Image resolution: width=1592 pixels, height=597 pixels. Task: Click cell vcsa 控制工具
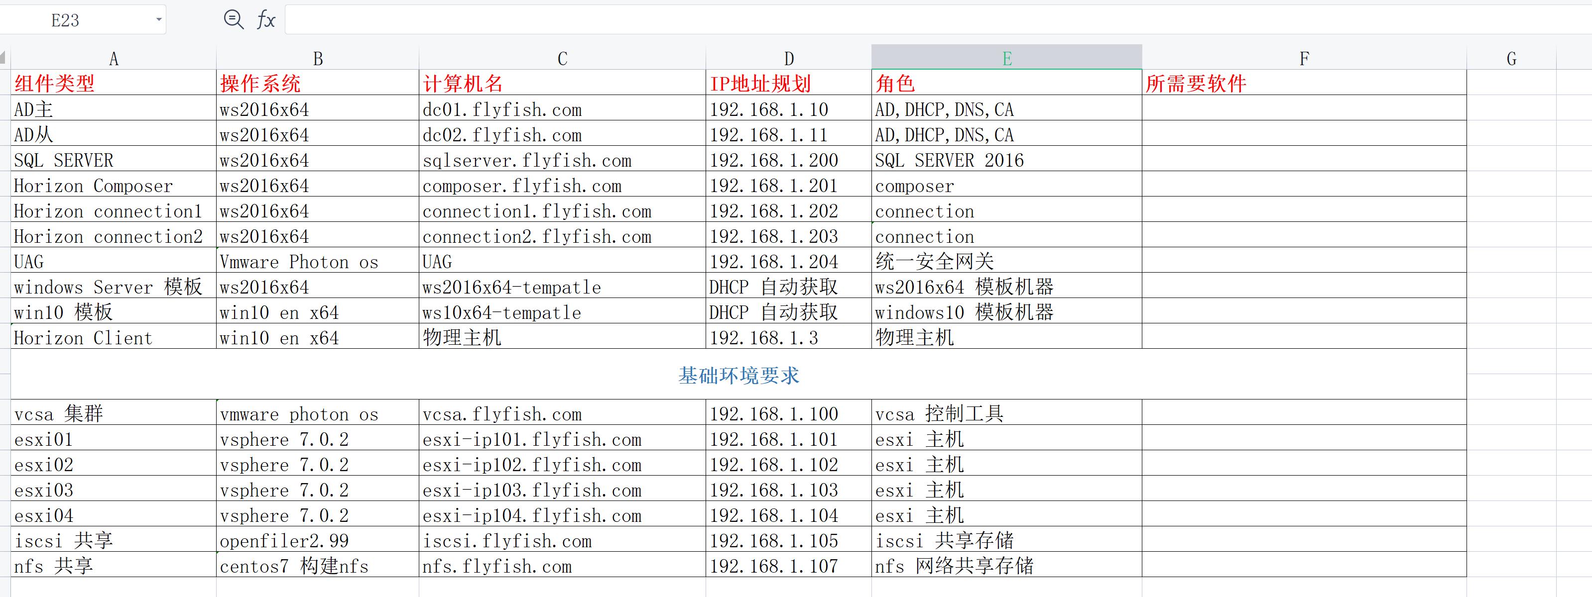1007,412
